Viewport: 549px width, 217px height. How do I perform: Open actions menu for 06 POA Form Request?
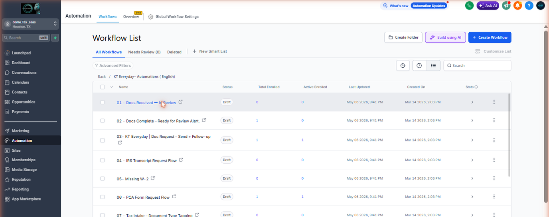(x=494, y=197)
